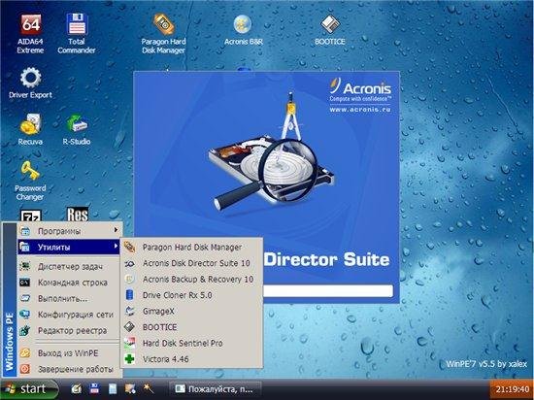
Task: Choose Выполнить... in start menu
Action: 69,299
